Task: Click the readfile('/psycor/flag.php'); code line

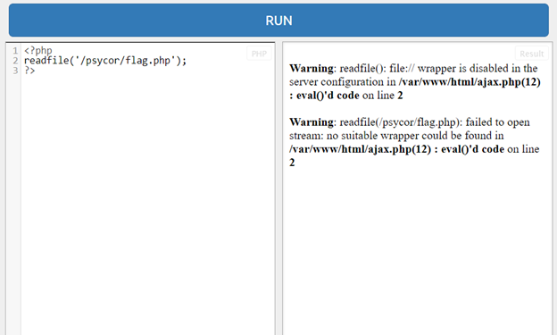Action: click(x=105, y=61)
